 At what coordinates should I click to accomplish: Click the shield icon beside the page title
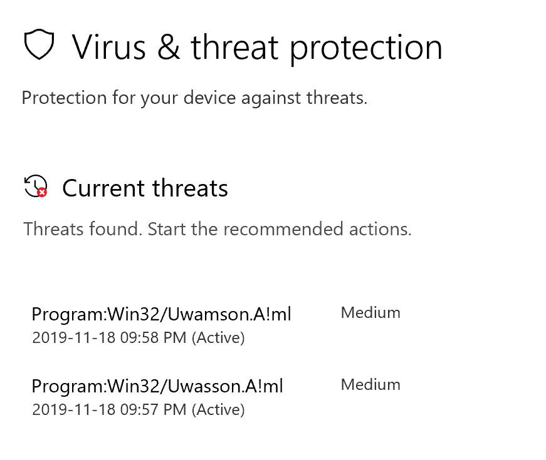tap(39, 45)
